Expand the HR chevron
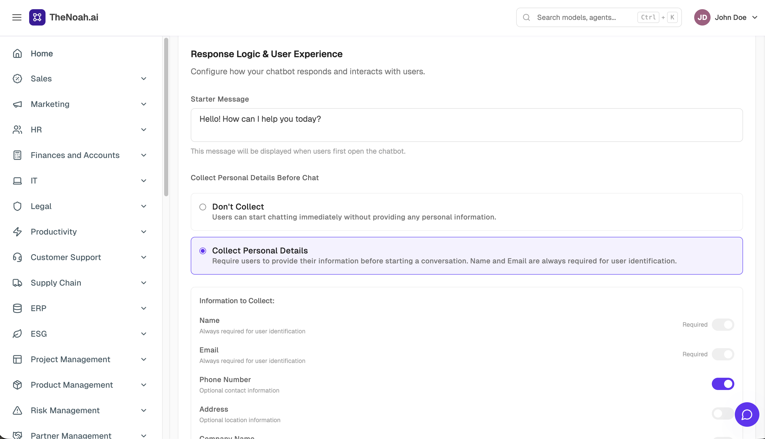This screenshot has width=765, height=439. click(144, 130)
